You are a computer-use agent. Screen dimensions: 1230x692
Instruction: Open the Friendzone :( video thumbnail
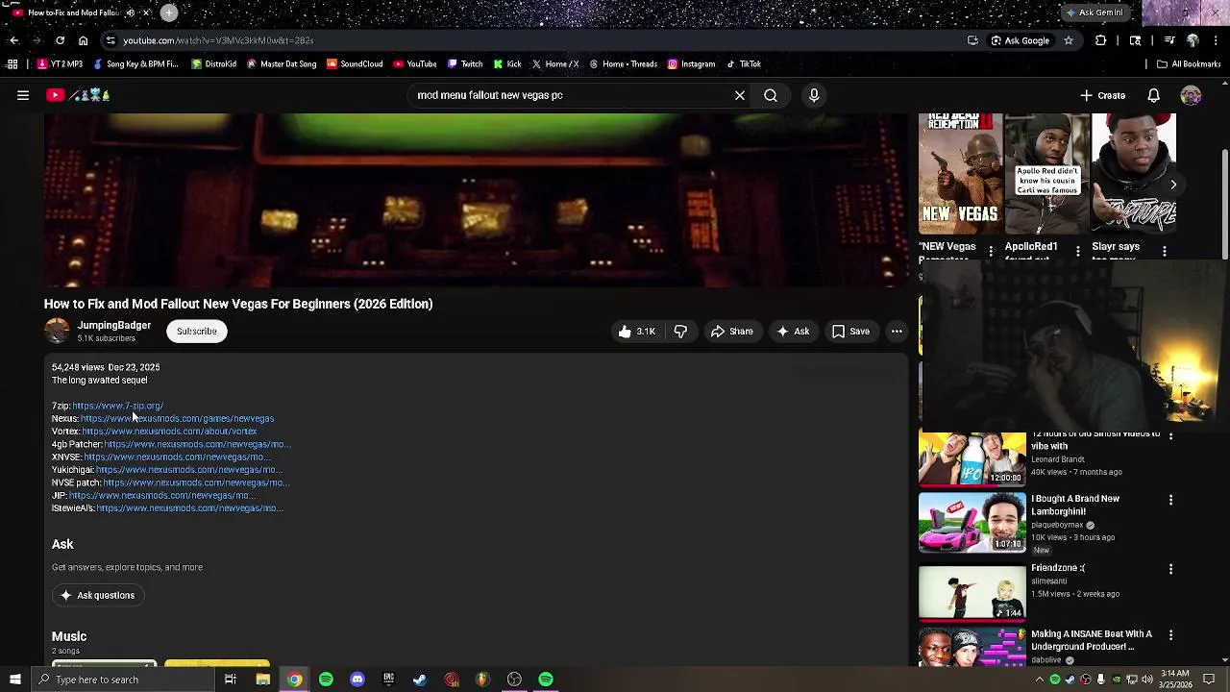(972, 591)
